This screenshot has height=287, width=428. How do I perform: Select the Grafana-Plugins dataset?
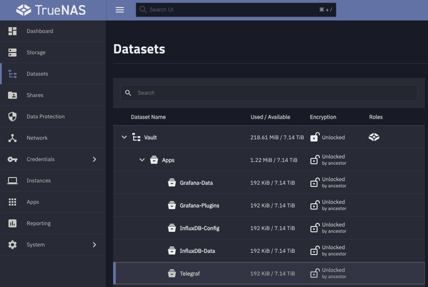click(269, 205)
